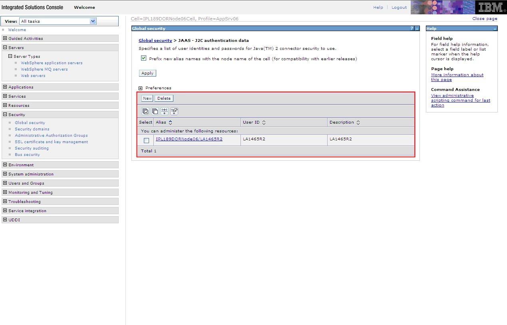The height and width of the screenshot is (325, 507).
Task: Check the IPL189DORNode06/LA1465R2 row checkbox
Action: pyautogui.click(x=146, y=140)
